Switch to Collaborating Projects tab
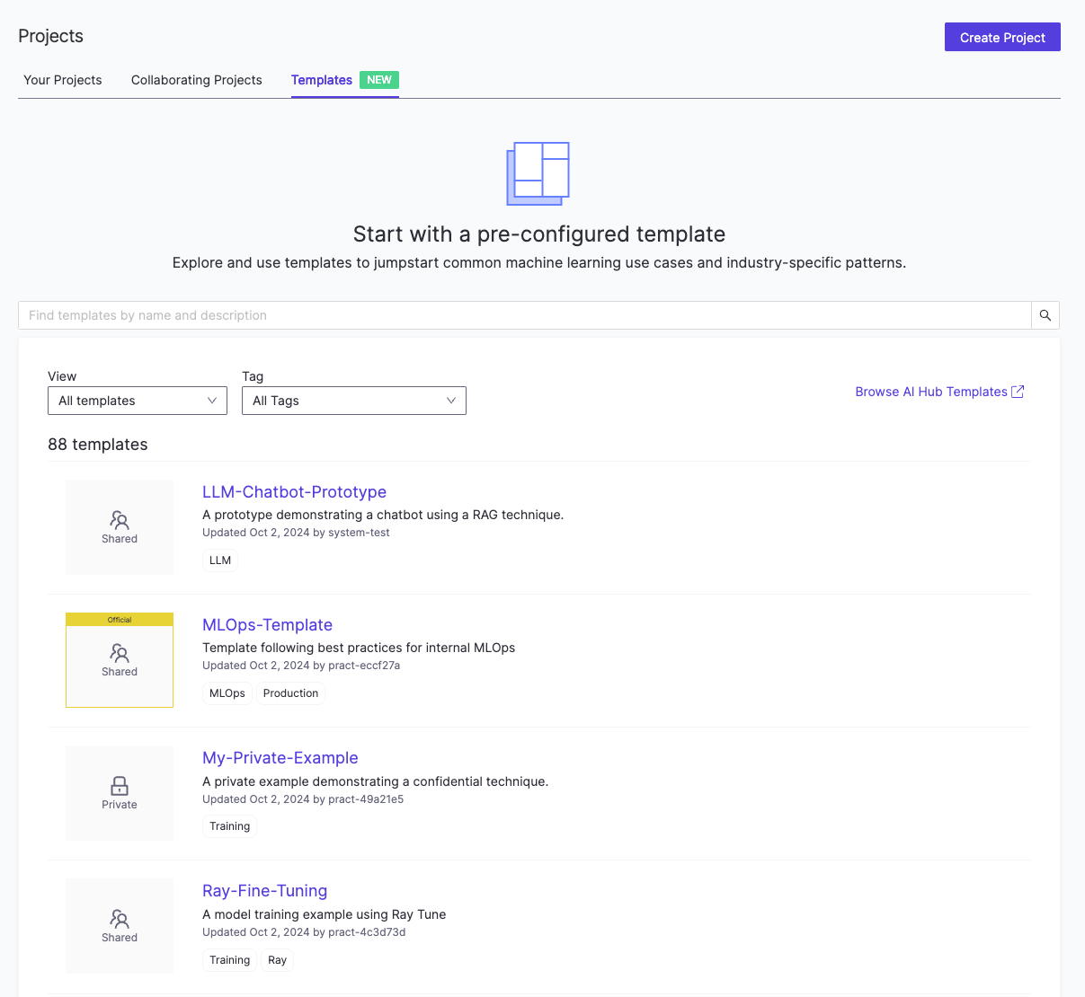 pos(197,80)
